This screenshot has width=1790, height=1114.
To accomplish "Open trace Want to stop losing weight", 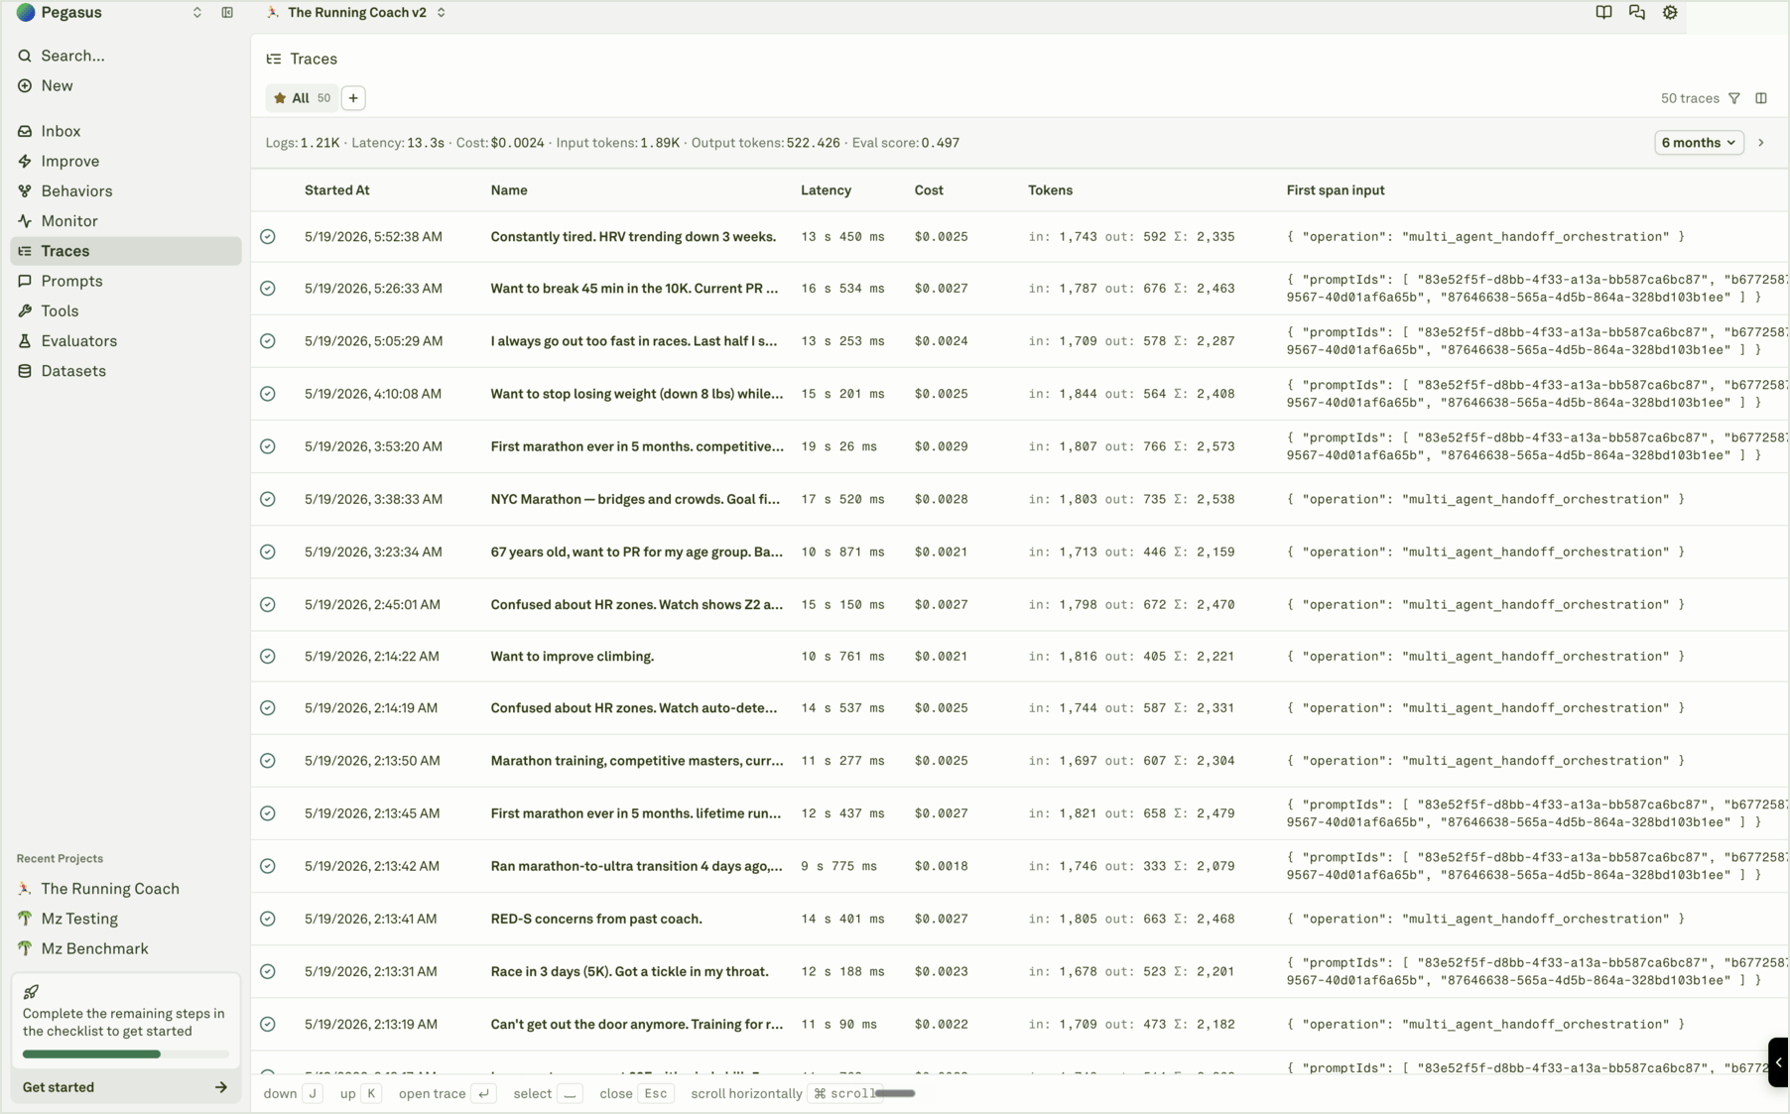I will click(637, 394).
